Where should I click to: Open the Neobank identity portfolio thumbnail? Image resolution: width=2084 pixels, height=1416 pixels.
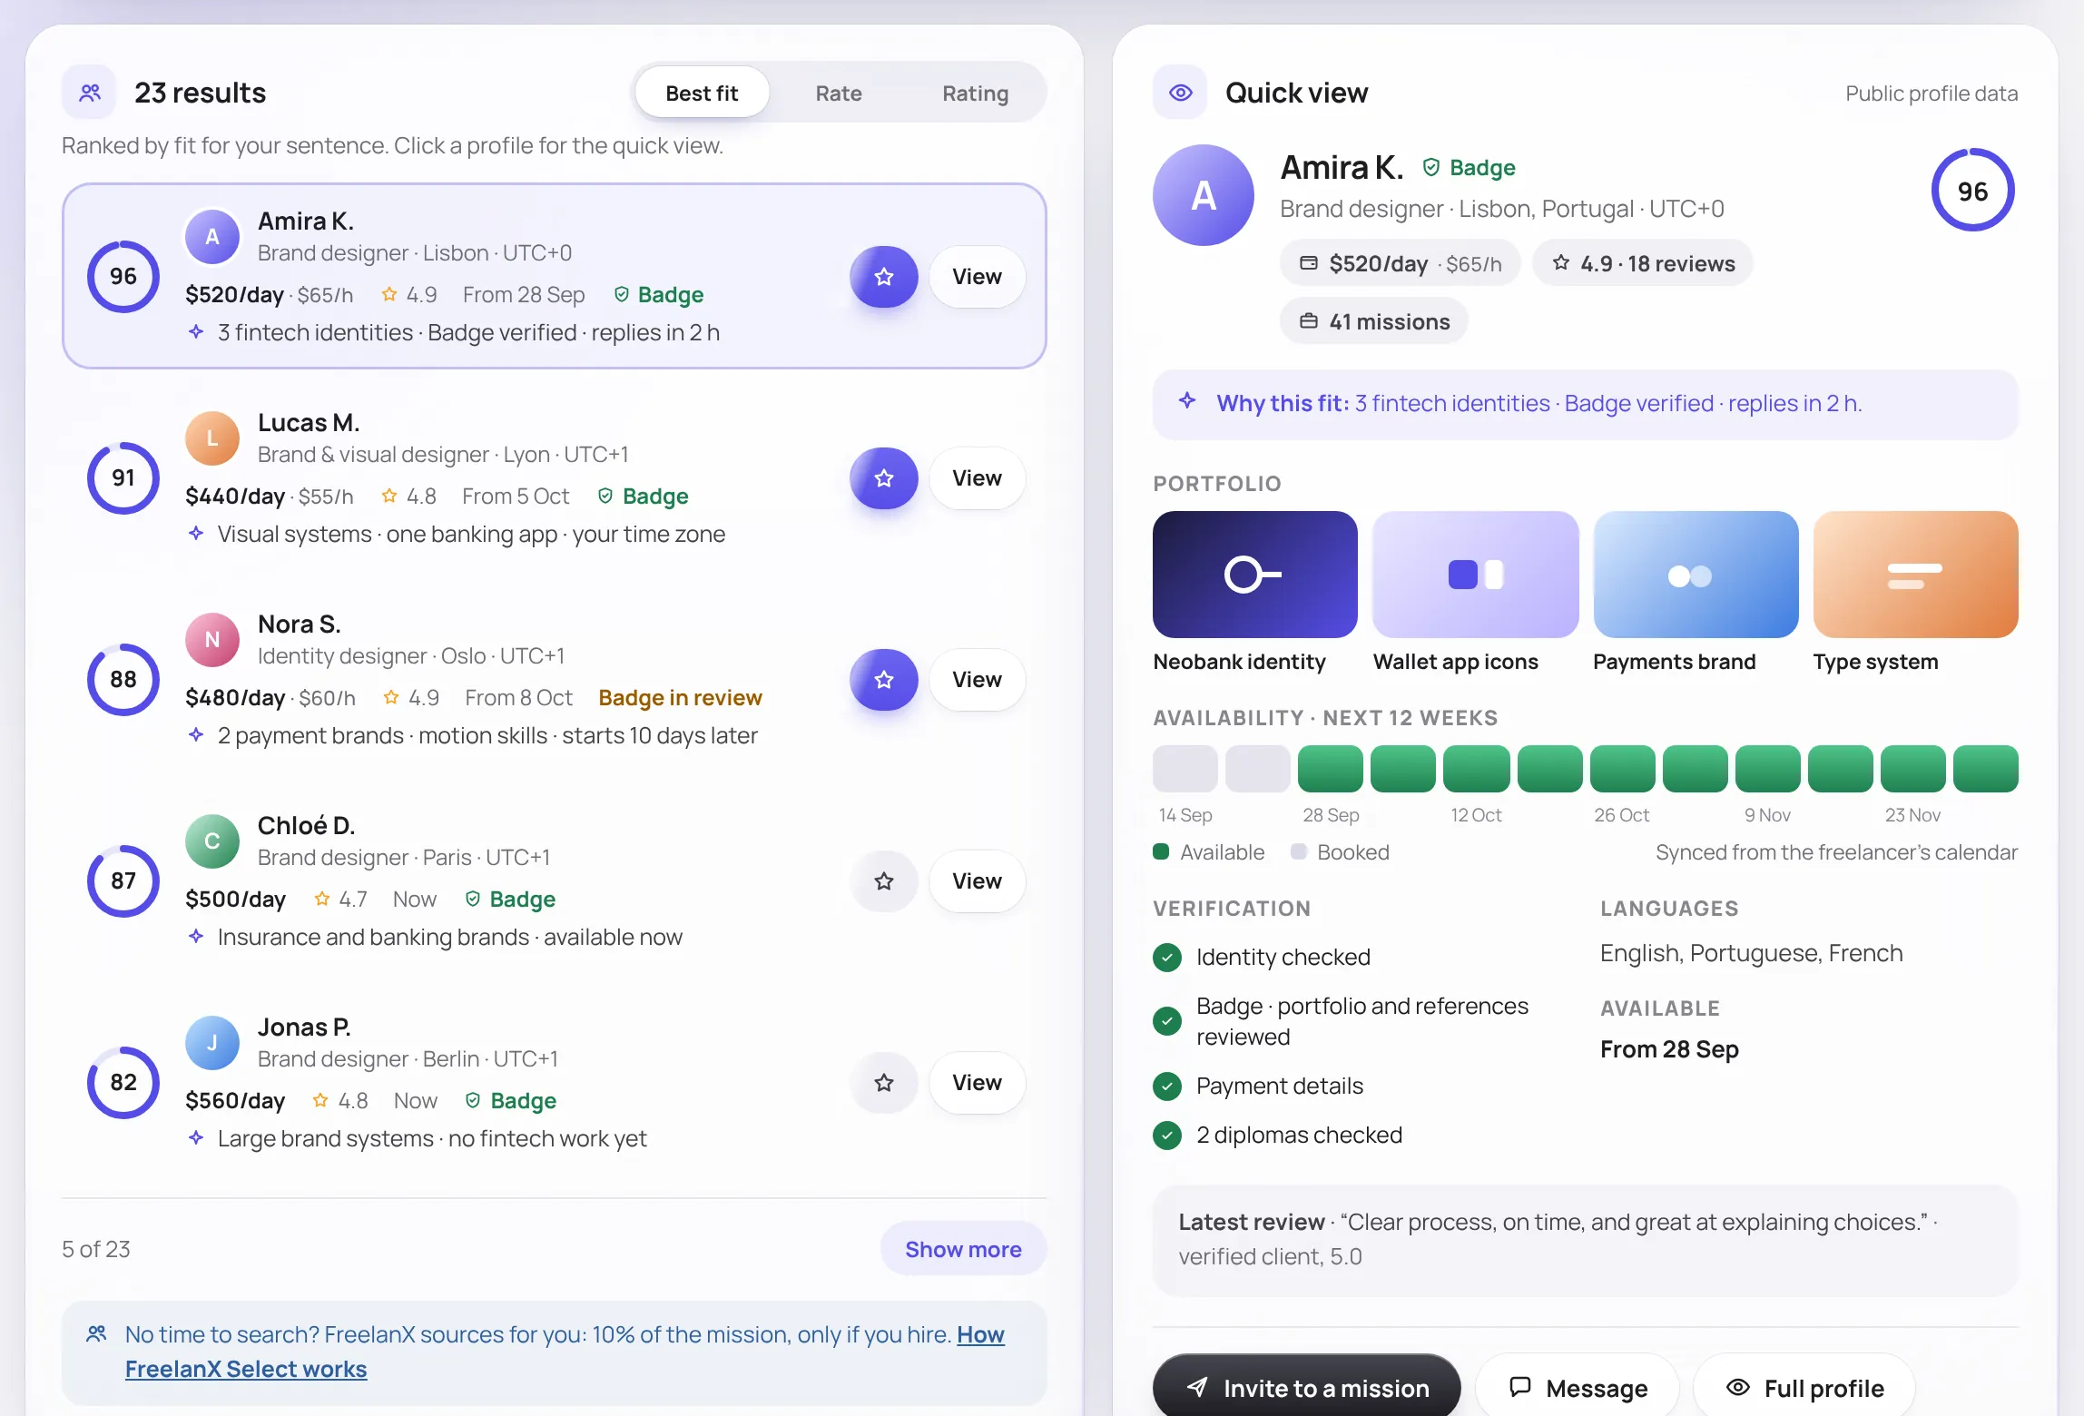1254,575
